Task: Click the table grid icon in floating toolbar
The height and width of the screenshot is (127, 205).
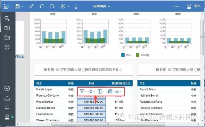Action: pos(110,91)
